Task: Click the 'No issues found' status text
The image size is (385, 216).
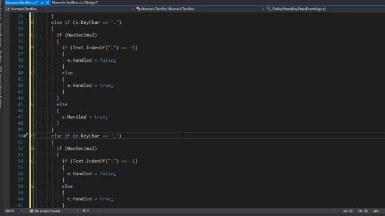Action: pos(47,211)
